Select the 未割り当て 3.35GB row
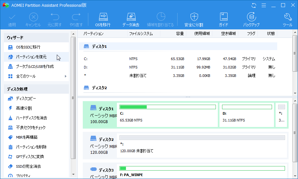 [x=178, y=76]
